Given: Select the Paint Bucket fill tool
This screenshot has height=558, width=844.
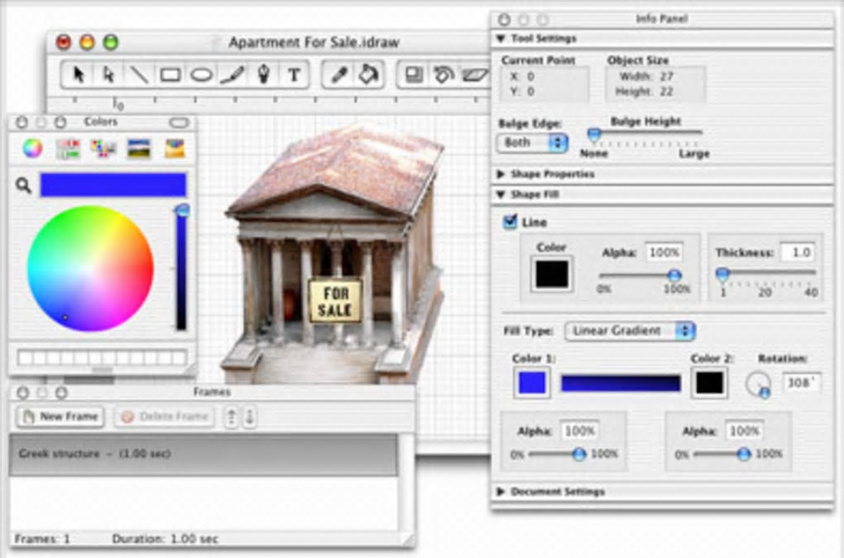Looking at the screenshot, I should (x=369, y=75).
